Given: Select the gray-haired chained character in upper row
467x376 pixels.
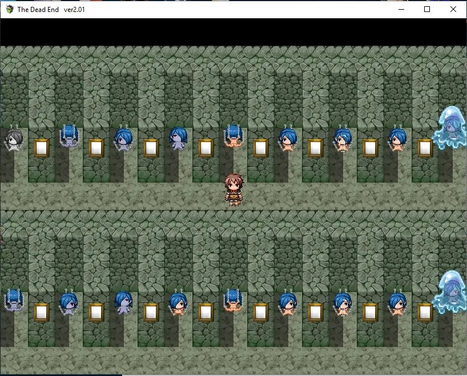Looking at the screenshot, I should click(13, 139).
